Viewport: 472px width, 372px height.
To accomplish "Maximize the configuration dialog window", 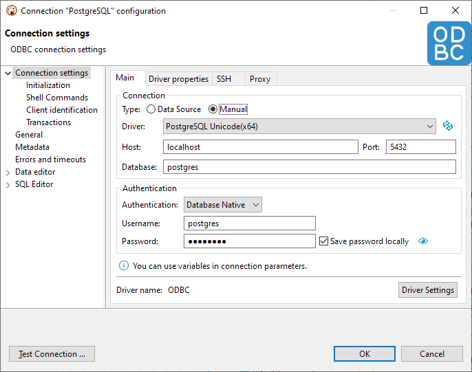I will click(424, 10).
